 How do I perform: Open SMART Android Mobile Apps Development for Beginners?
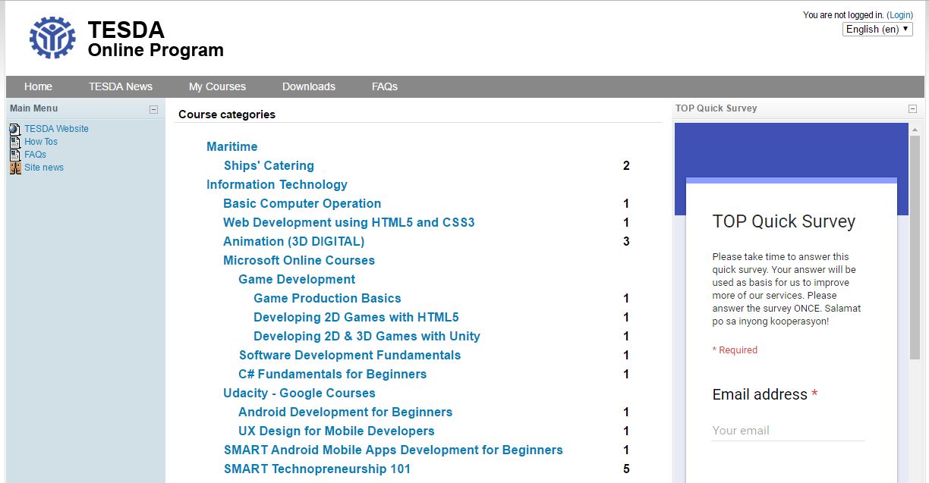point(393,450)
